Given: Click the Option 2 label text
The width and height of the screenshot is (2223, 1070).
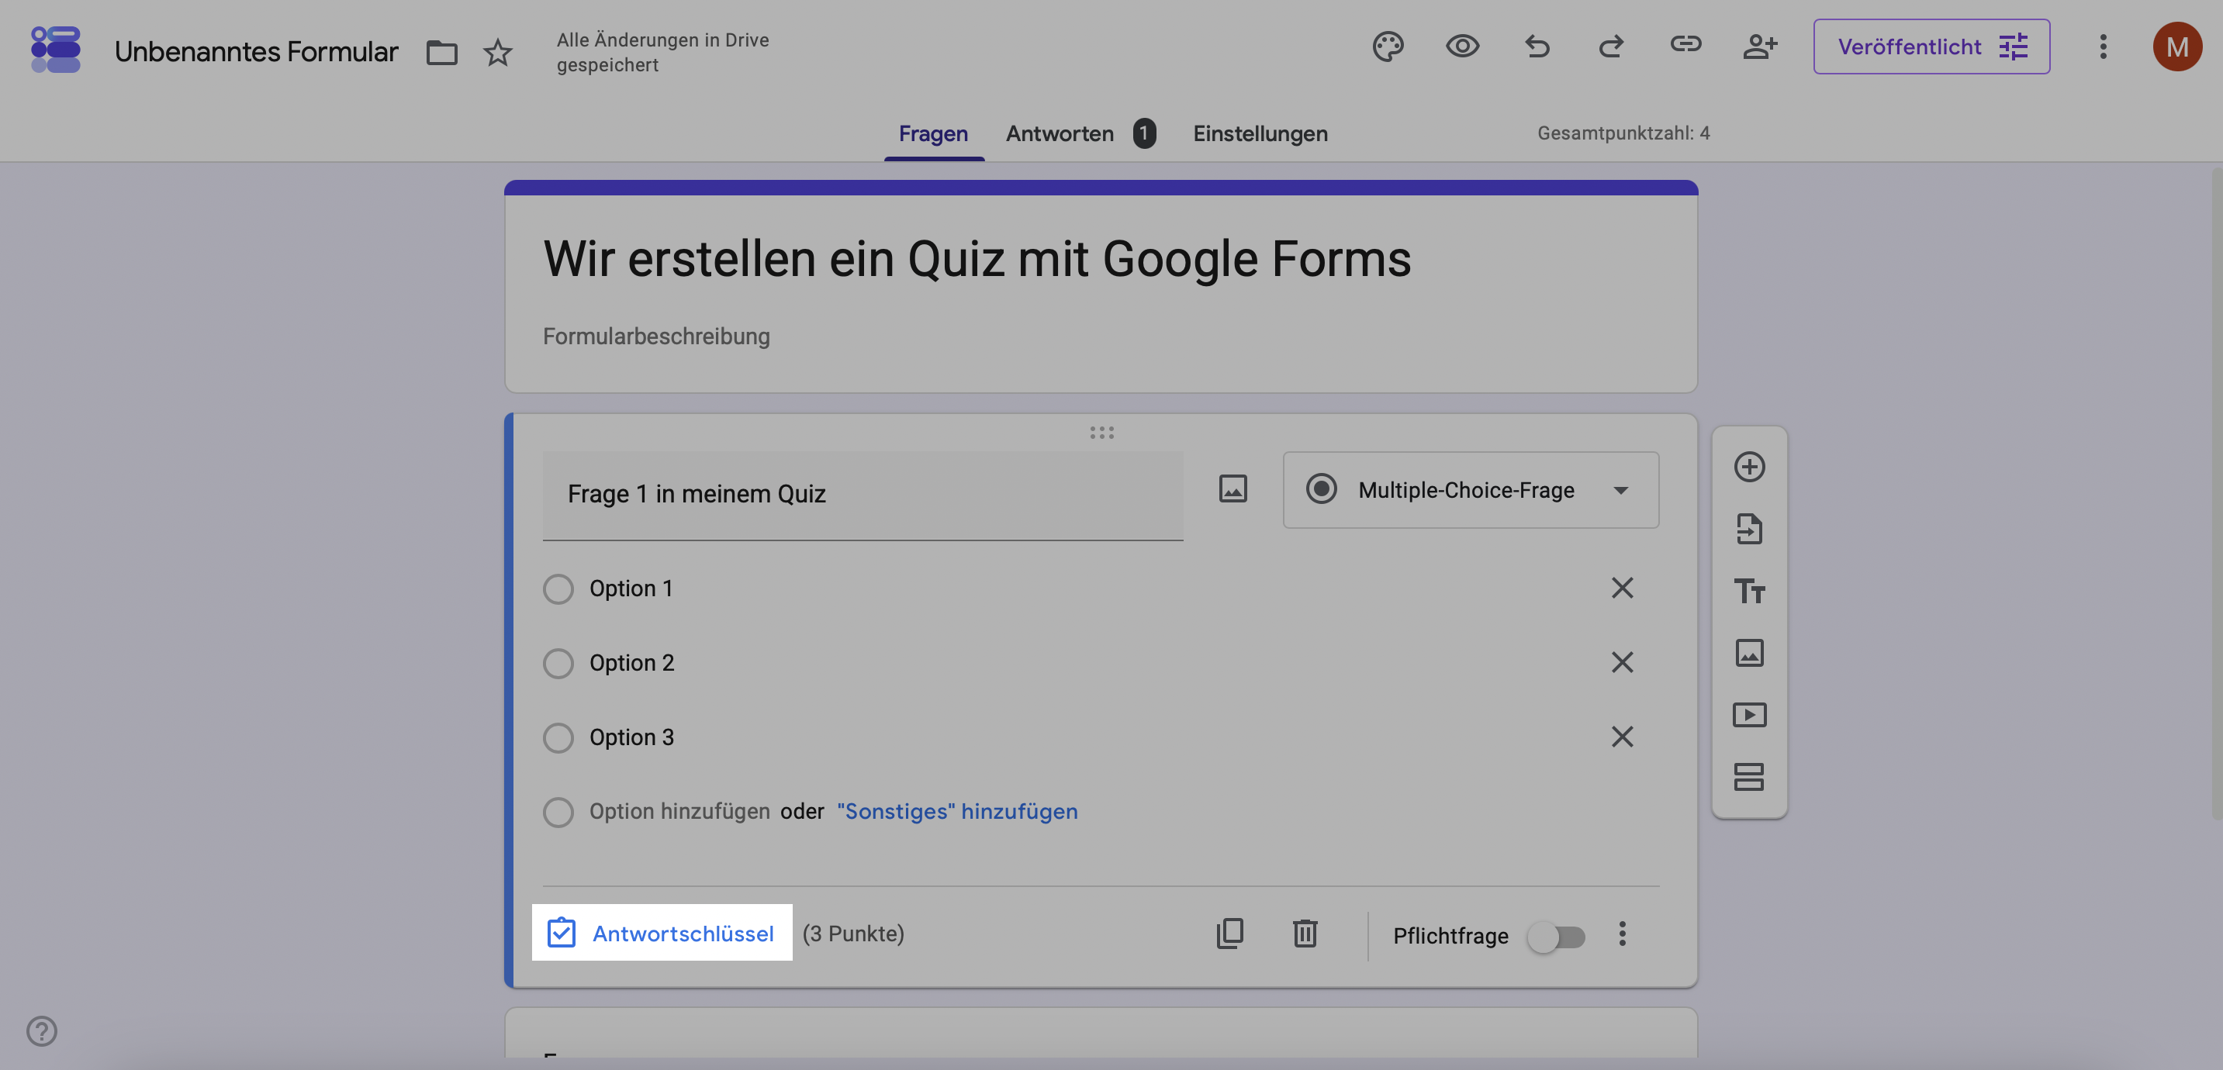Looking at the screenshot, I should tap(631, 663).
